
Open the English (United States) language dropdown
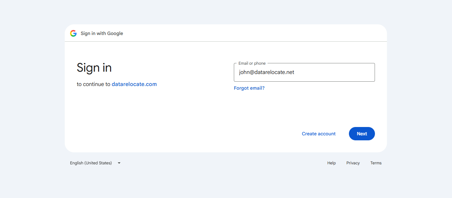tap(95, 163)
